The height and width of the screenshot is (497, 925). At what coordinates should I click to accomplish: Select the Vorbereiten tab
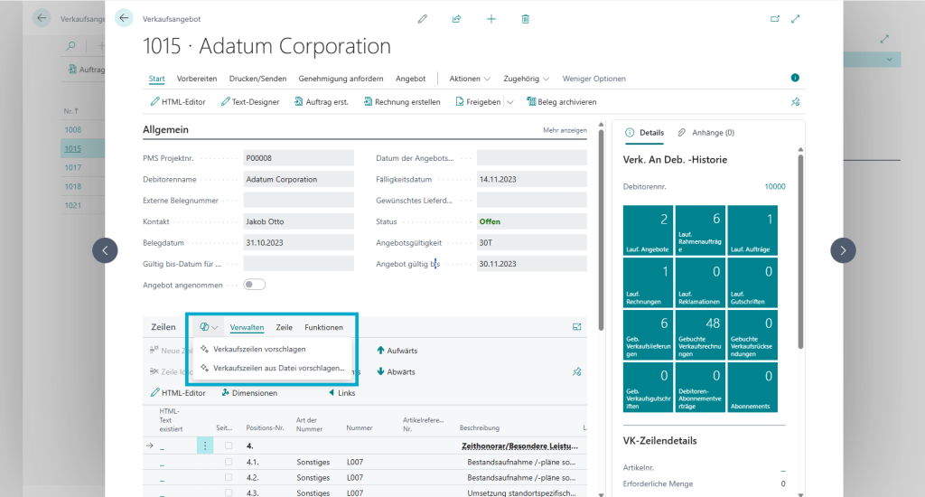[197, 79]
